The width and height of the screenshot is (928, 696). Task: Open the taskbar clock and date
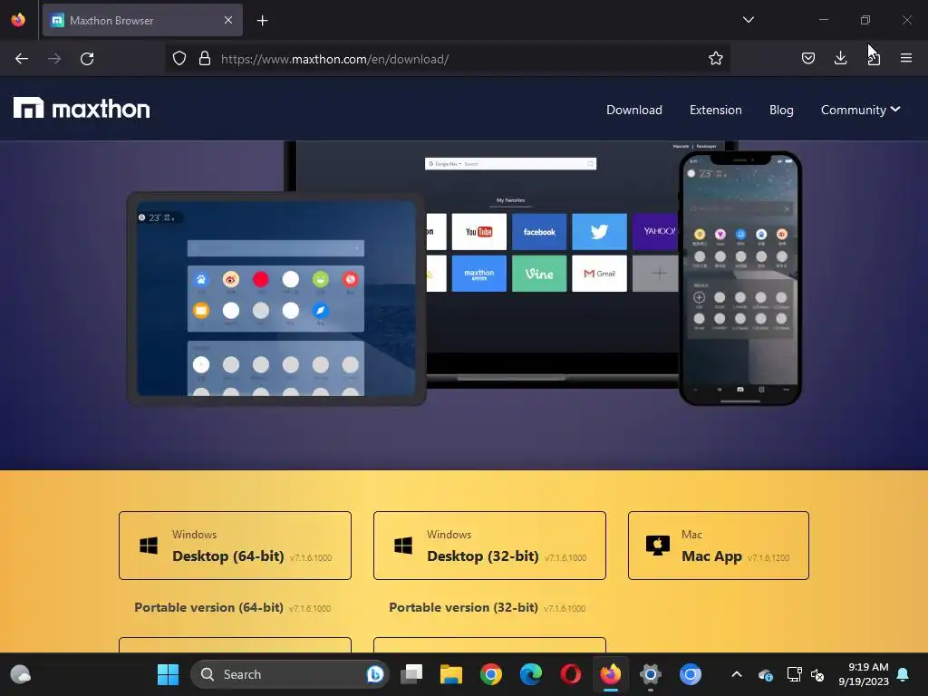click(x=864, y=674)
